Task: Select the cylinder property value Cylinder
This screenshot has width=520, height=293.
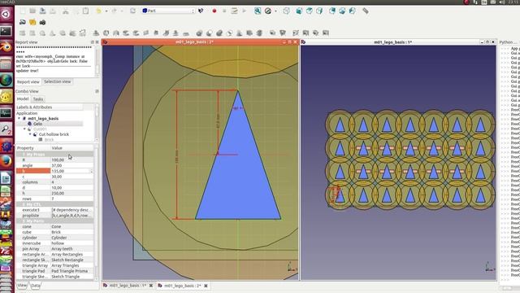Action: pyautogui.click(x=72, y=238)
